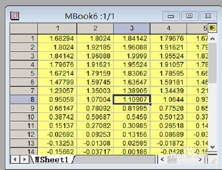Click the cell containing 1.63647

pos(132,82)
